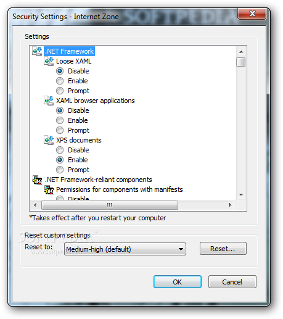The width and height of the screenshot is (283, 319).
Task: Click the horizontal scrollbar left arrow
Action: coord(35,205)
